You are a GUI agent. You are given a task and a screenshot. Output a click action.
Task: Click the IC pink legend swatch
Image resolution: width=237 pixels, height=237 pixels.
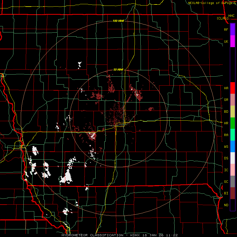[233, 170]
